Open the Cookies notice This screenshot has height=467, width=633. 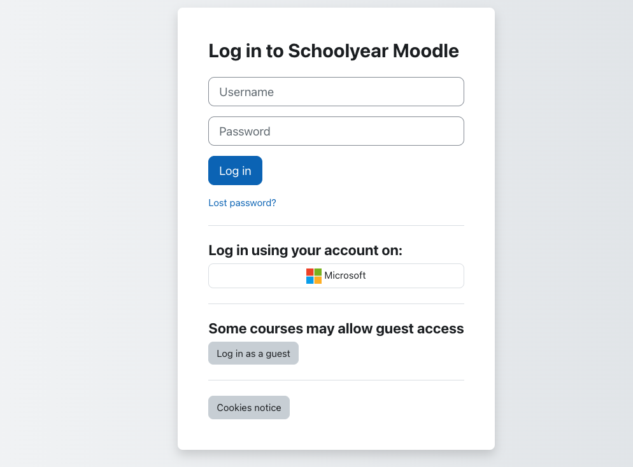pyautogui.click(x=248, y=407)
